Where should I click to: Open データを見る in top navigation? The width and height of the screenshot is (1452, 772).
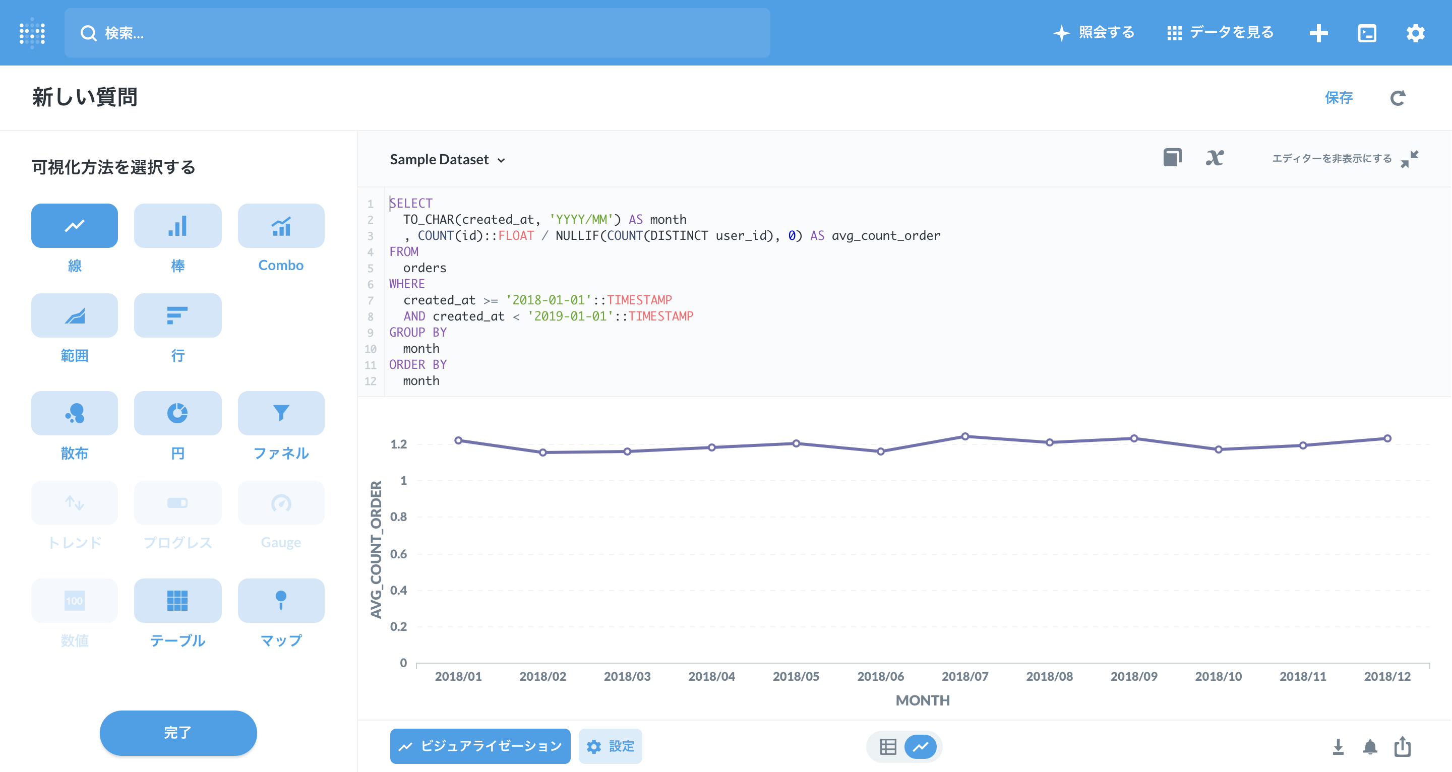click(1220, 33)
